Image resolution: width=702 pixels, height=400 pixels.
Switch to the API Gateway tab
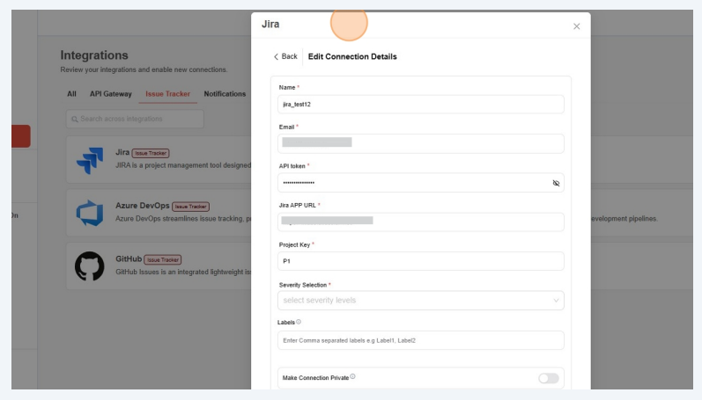pyautogui.click(x=110, y=94)
